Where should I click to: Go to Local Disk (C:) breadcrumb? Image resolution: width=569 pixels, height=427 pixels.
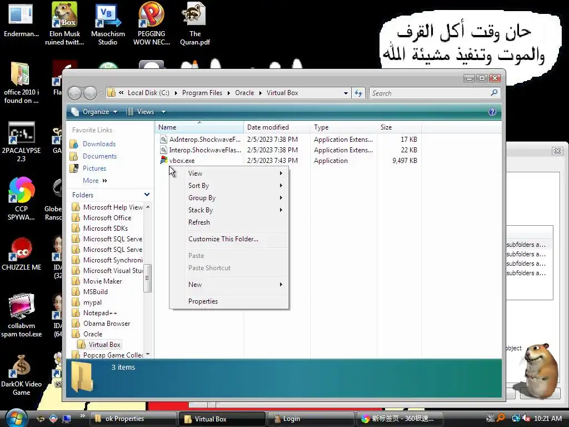(x=148, y=93)
